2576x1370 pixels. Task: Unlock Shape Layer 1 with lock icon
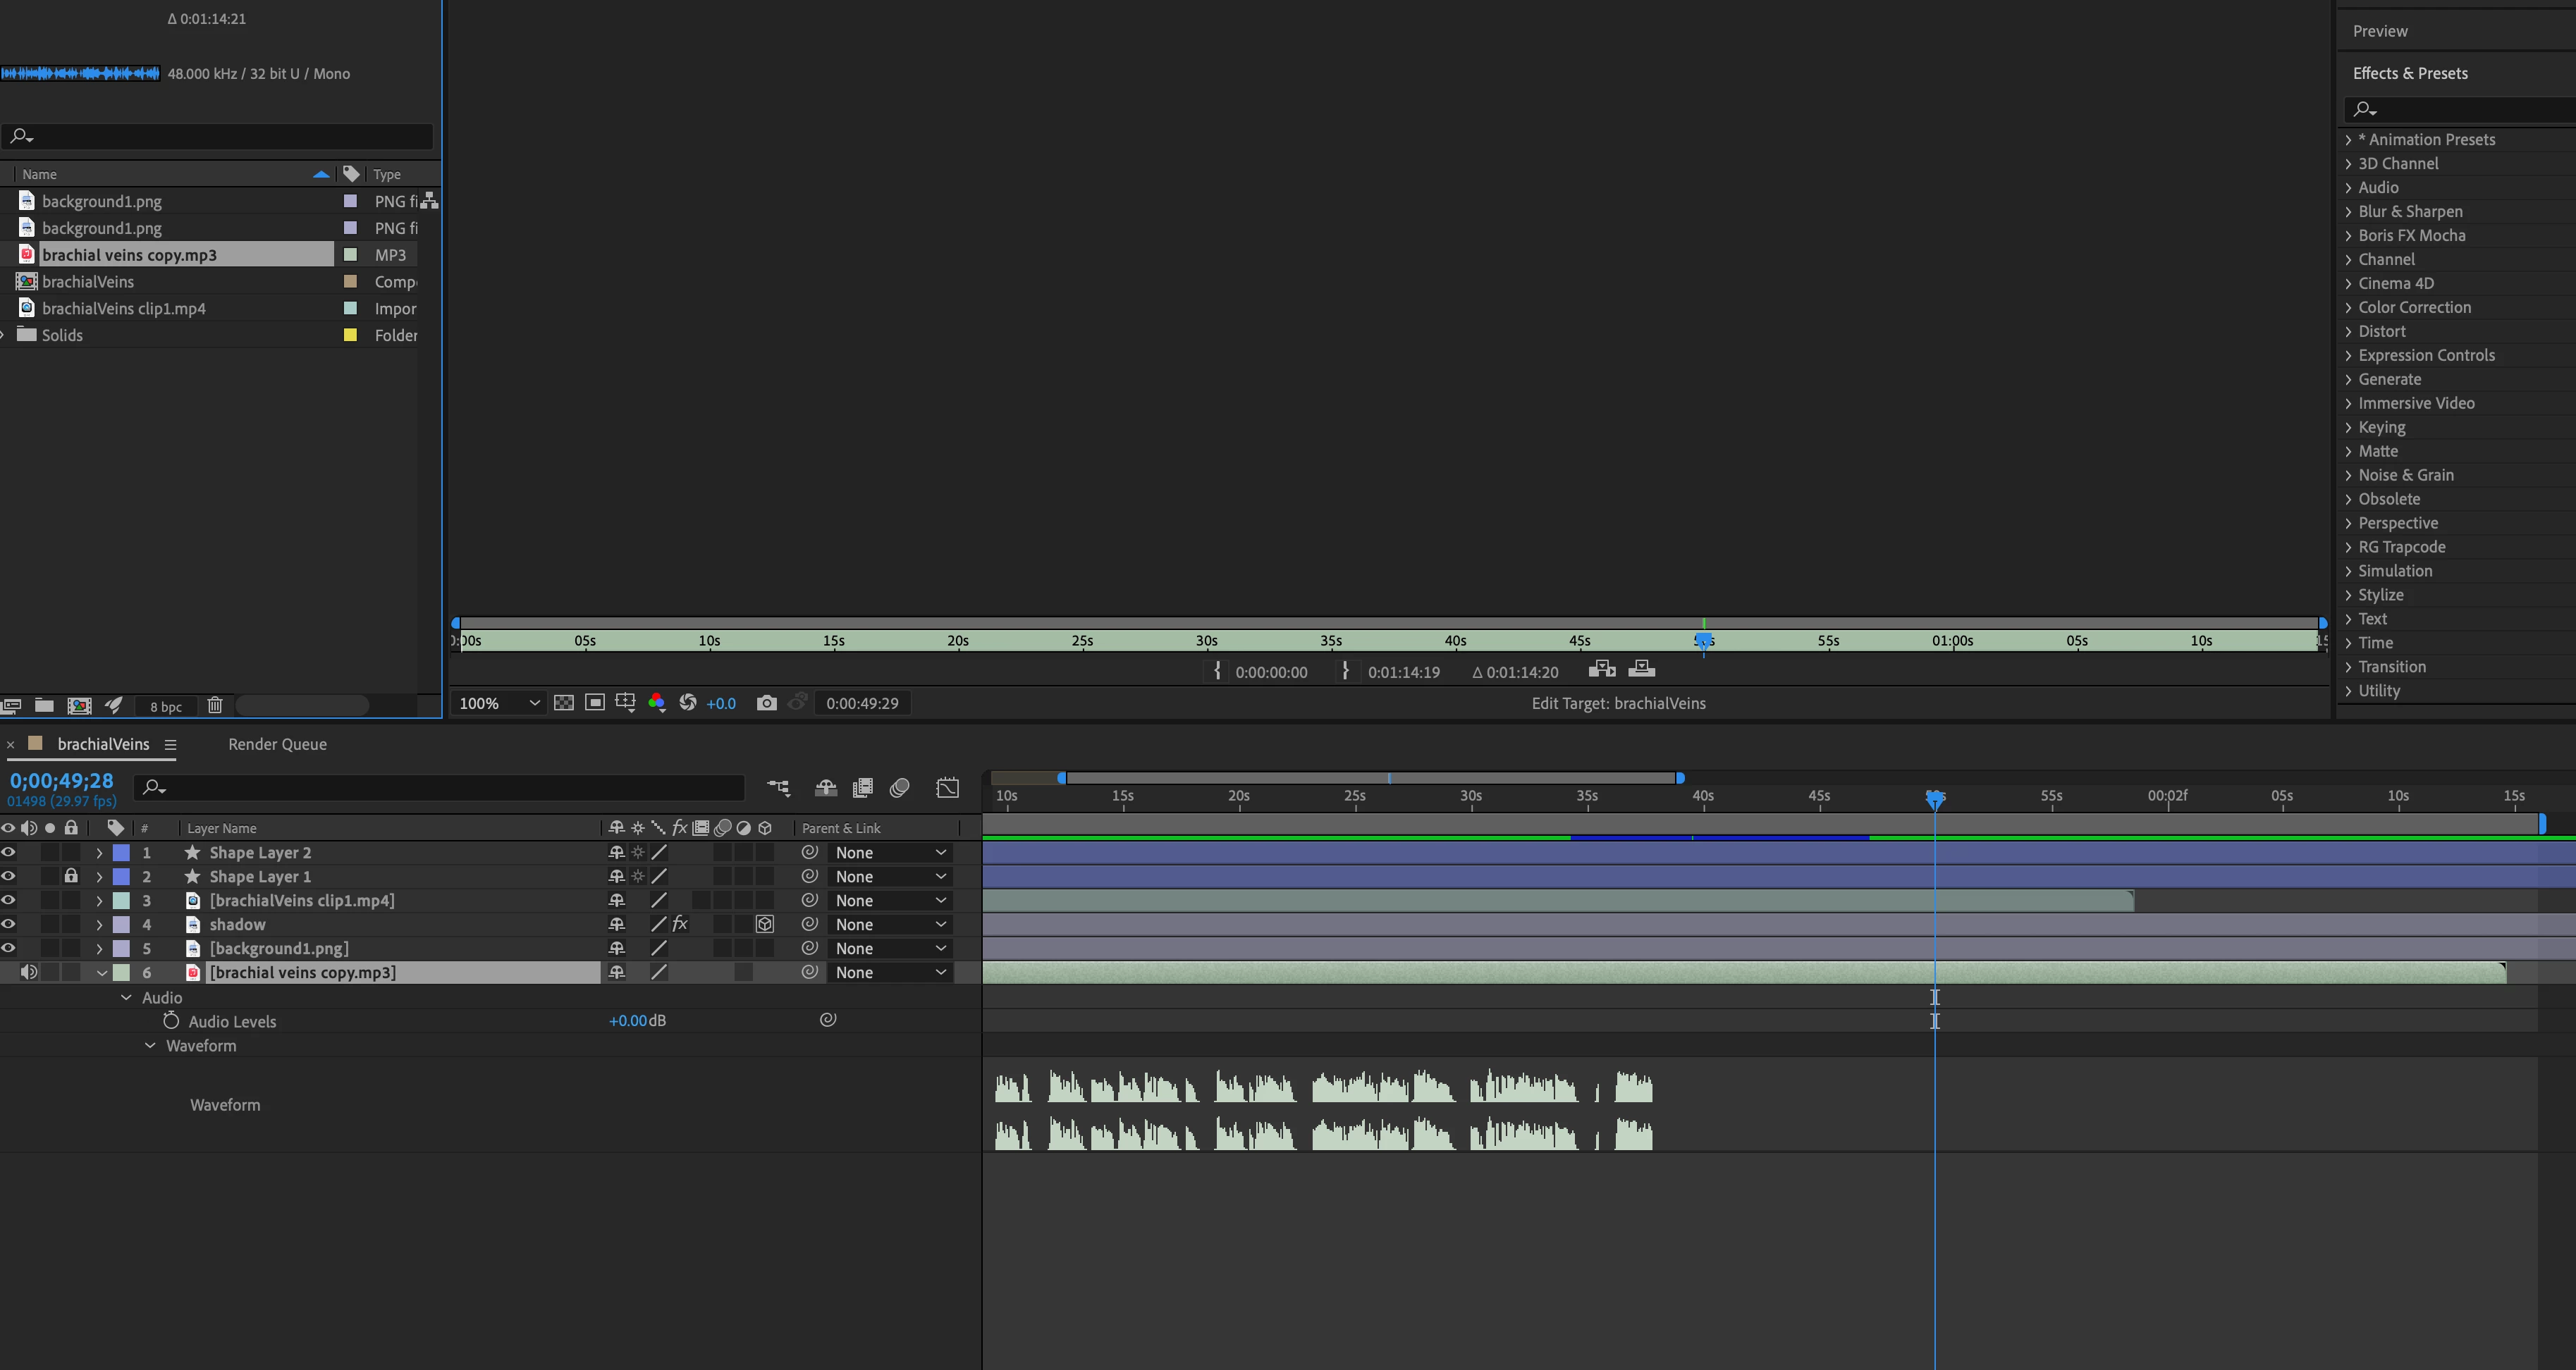71,877
